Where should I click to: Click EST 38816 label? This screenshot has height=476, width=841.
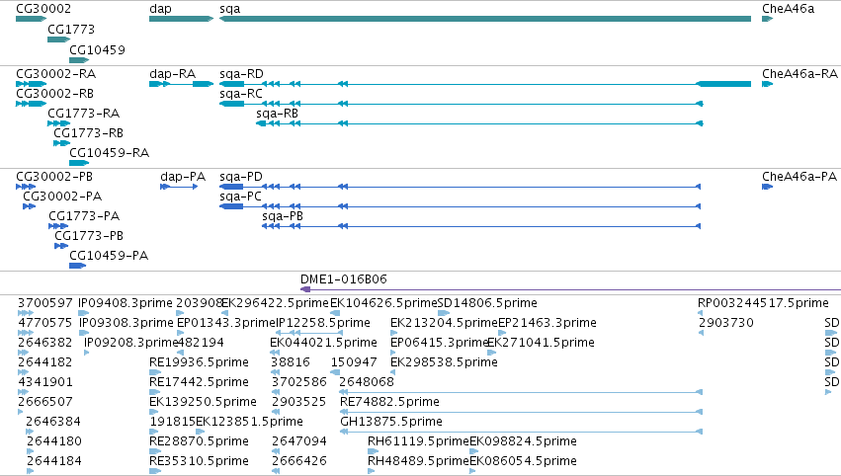pos(291,362)
